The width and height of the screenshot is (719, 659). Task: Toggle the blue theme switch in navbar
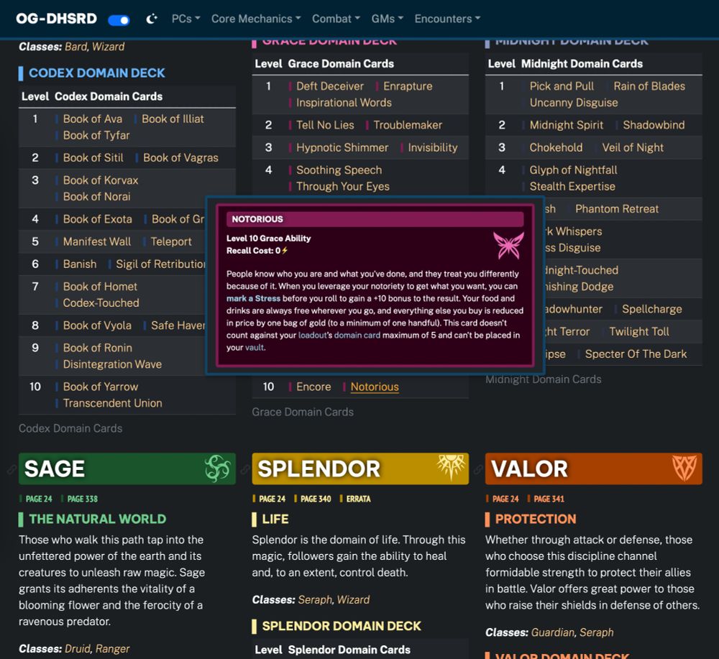pos(119,19)
